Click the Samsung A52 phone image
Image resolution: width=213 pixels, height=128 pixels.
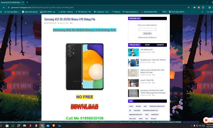click(84, 66)
